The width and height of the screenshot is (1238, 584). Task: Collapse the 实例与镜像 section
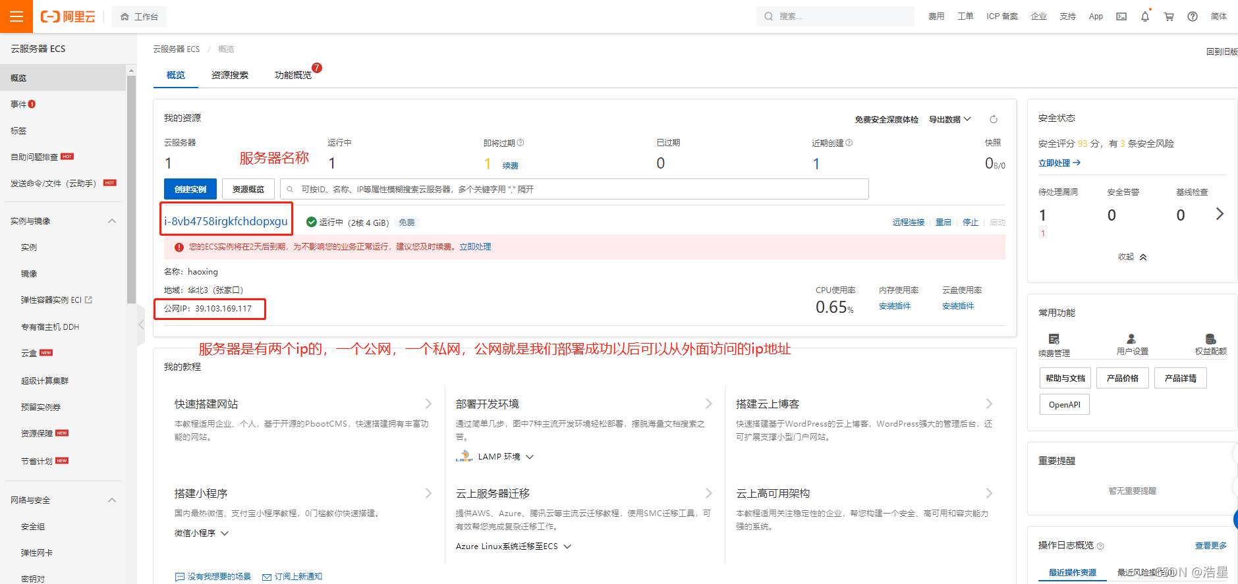(112, 221)
